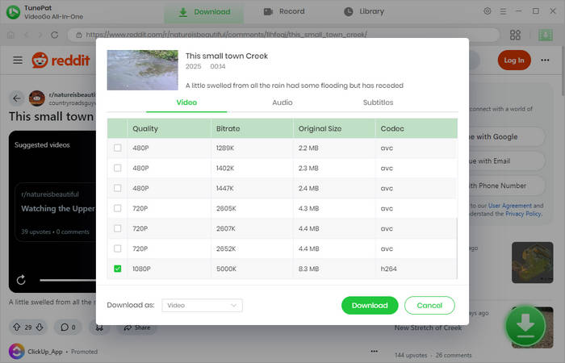This screenshot has width=565, height=363.
Task: Switch to the Video tab in dialog
Action: coord(186,102)
